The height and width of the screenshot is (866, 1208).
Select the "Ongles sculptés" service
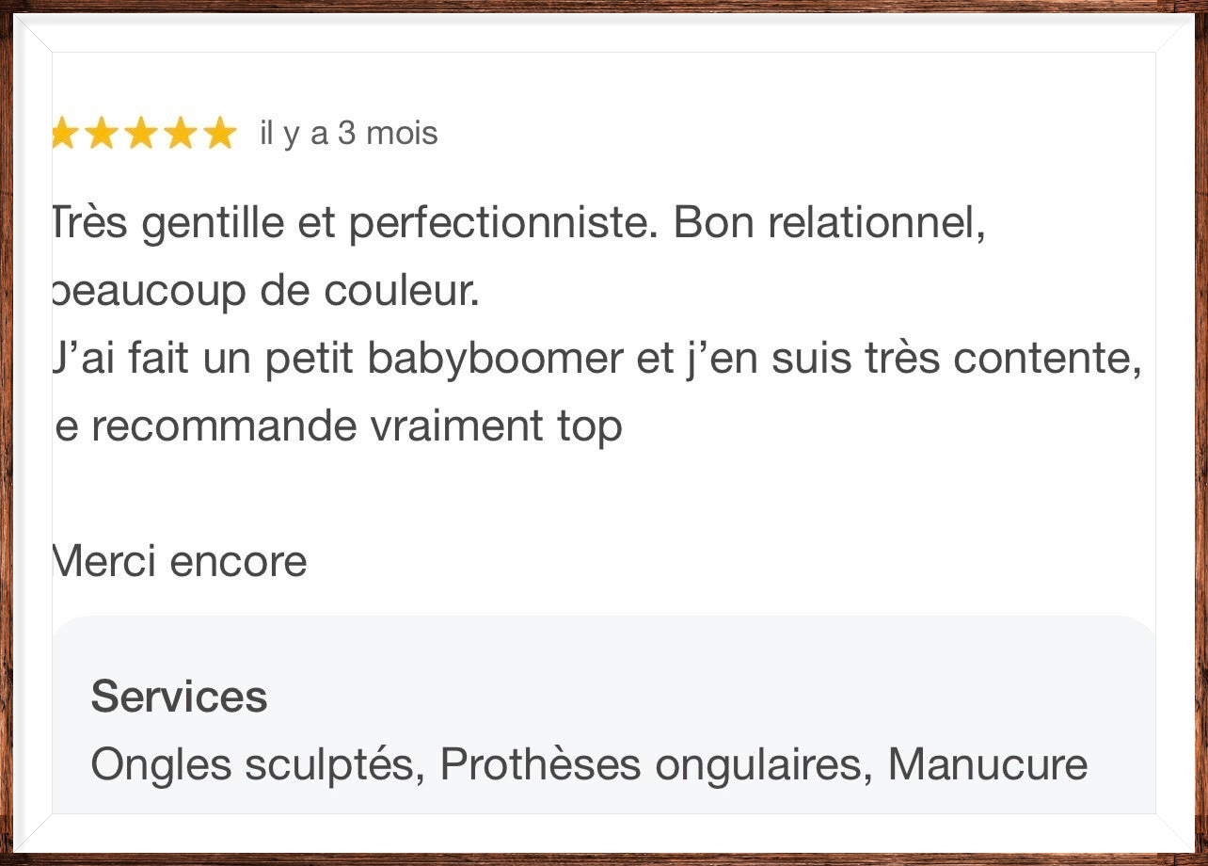pos(252,764)
